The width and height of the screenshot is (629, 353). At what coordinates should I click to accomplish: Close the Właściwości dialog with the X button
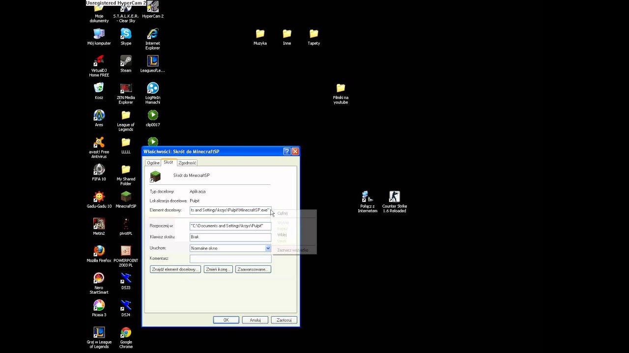[295, 151]
